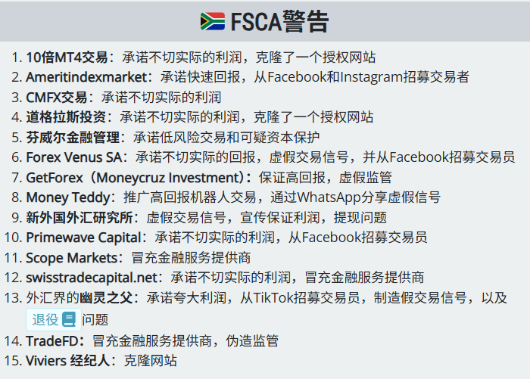Click the bold 幽灵之父 text
Screen dimensions: 530x379
click(x=106, y=298)
